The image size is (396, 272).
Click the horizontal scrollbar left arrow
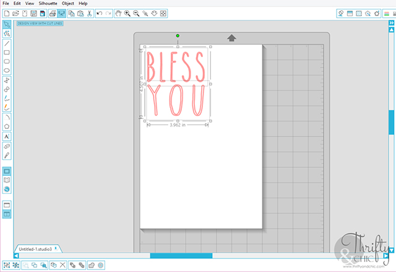(16, 256)
